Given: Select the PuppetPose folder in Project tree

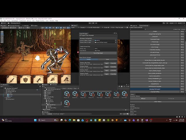Looking at the screenshot, I should 52,105.
